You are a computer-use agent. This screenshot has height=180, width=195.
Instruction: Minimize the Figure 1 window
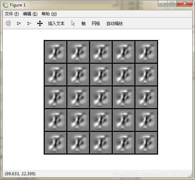[x=162, y=4]
